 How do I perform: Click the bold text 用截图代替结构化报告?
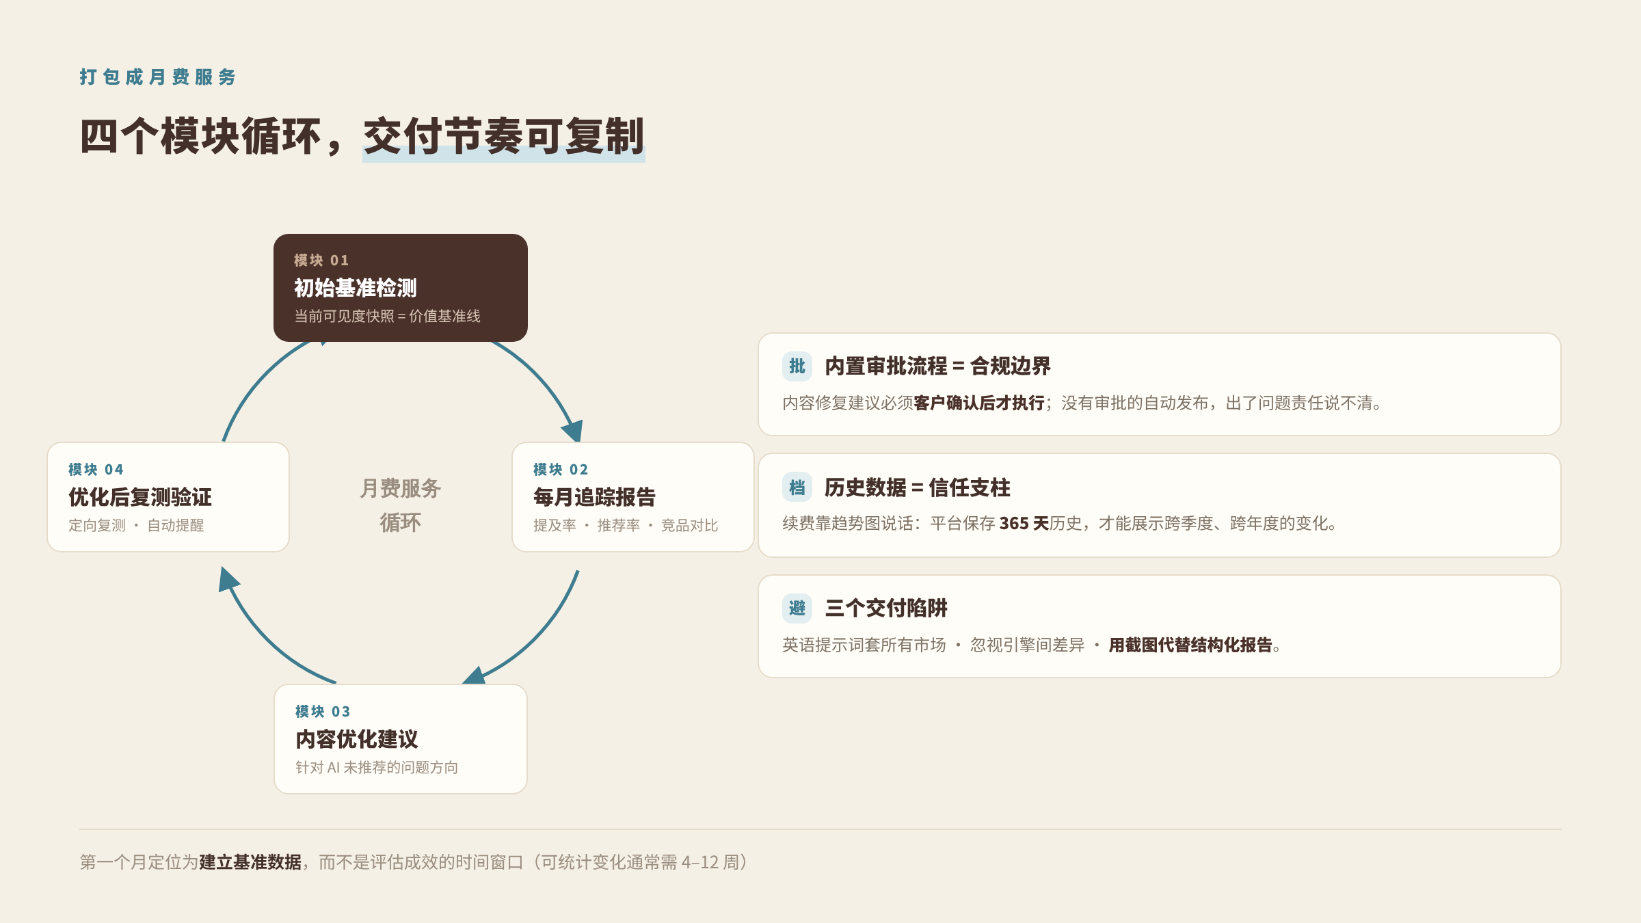[x=1190, y=645]
